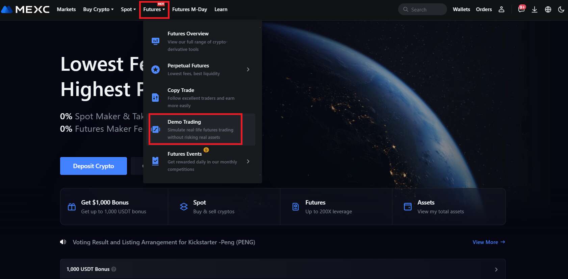This screenshot has width=568, height=279.
Task: Open Futures M-Day in navigation
Action: point(189,9)
